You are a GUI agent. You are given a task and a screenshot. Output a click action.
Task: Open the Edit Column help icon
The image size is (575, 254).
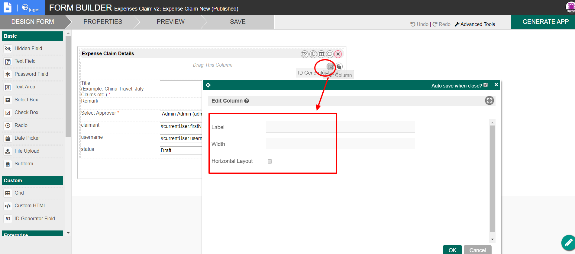tap(247, 101)
